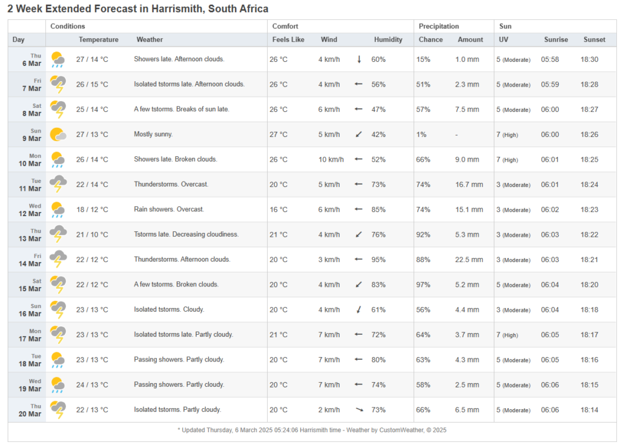The height and width of the screenshot is (445, 620).
Task: Click the Sunrise column header
Action: (555, 39)
